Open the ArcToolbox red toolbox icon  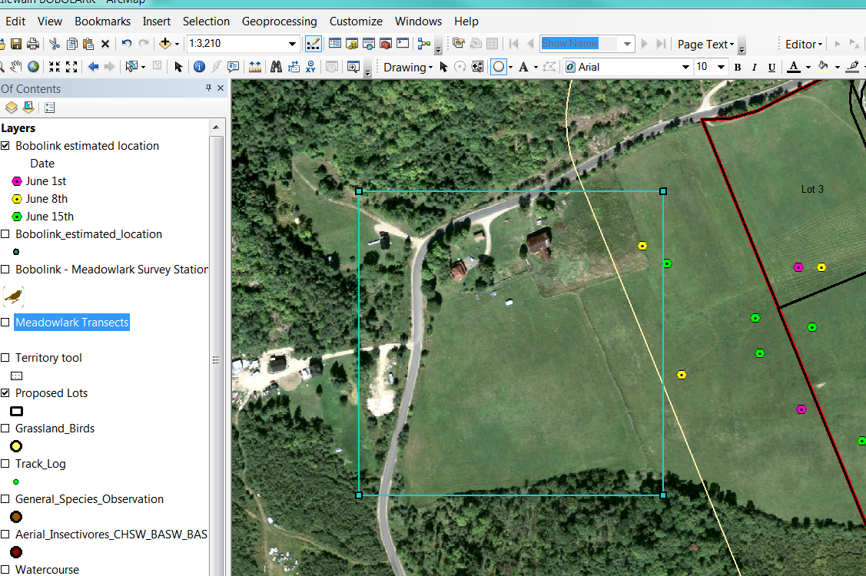(386, 43)
